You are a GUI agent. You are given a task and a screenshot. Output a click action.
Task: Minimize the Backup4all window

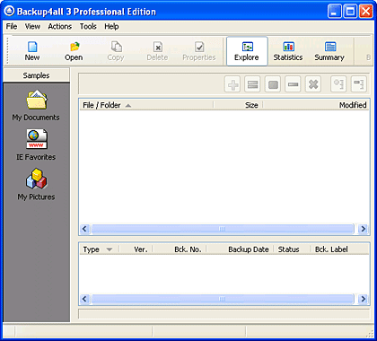(x=335, y=12)
